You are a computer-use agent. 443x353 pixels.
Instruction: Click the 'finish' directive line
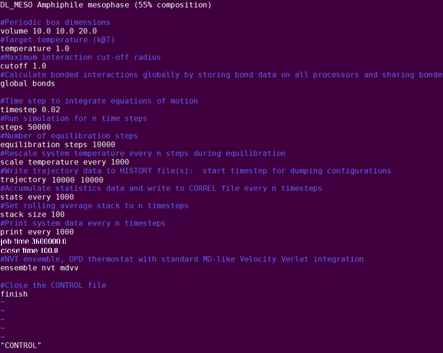click(14, 294)
